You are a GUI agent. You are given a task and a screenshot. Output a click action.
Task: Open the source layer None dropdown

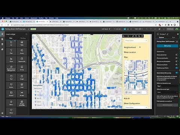coord(167,92)
